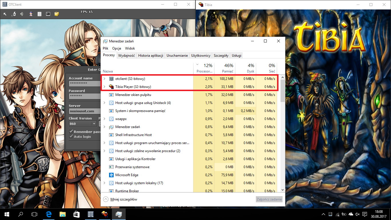Expand the Menedżer zadań process row
Screen dimensions: 391x220
(x=104, y=127)
